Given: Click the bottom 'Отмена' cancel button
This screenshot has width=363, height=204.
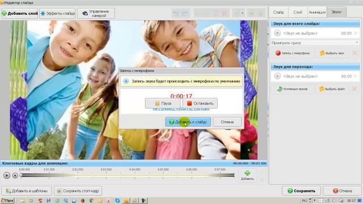Looking at the screenshot, I should click(x=342, y=191).
